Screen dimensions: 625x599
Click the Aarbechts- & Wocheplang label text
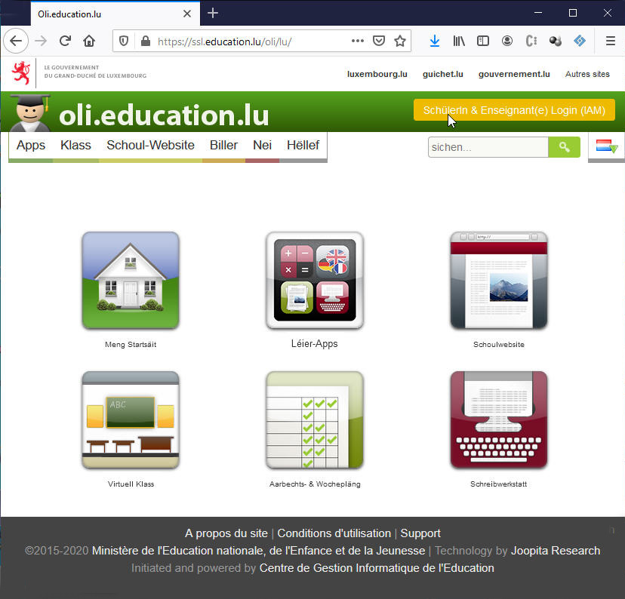[315, 484]
